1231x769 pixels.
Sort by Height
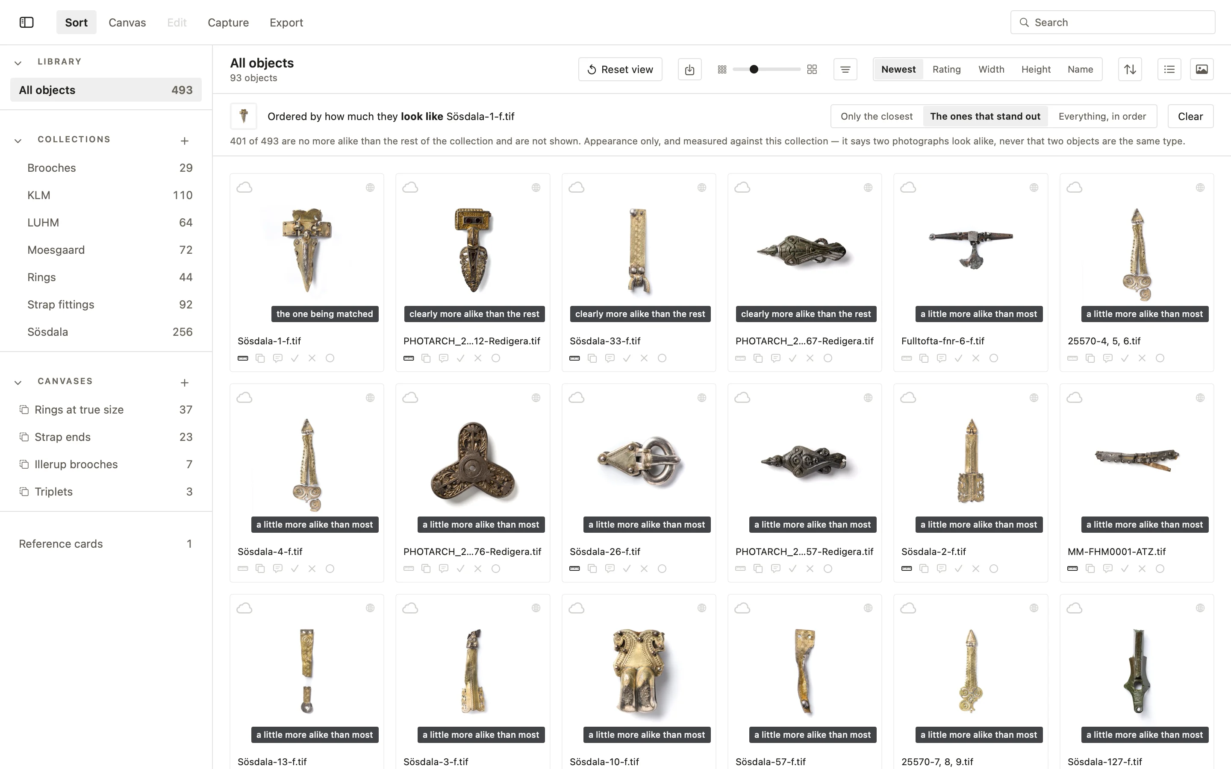click(1036, 69)
